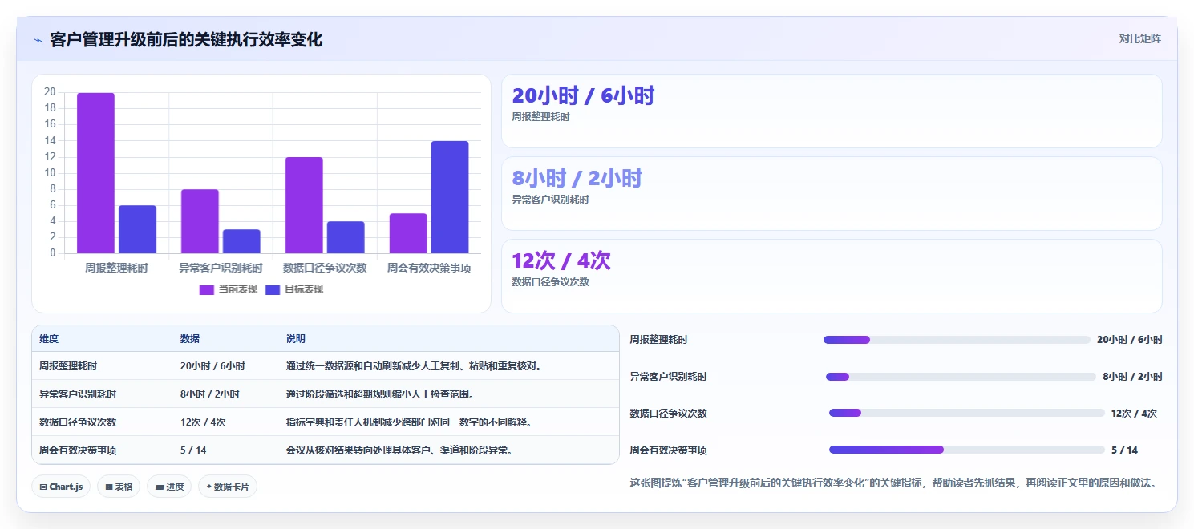Click progress value 20小时 / 6小时
Screen dimensions: 1194x529
[x=1130, y=340]
